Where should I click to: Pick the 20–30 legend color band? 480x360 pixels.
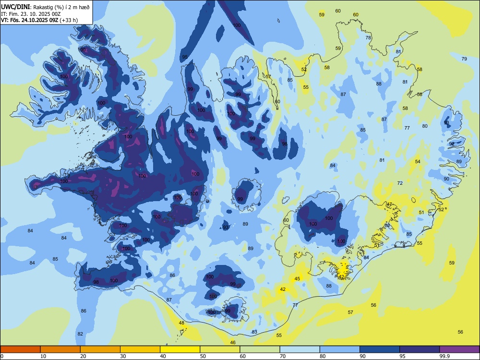point(100,349)
